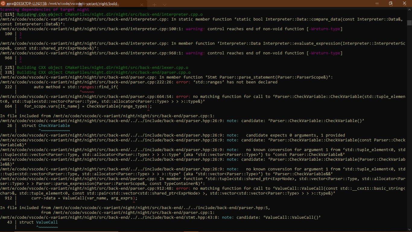The width and height of the screenshot is (412, 232).
Task: Click the Ubuntu icon on the active tab
Action: [x=4, y=3]
